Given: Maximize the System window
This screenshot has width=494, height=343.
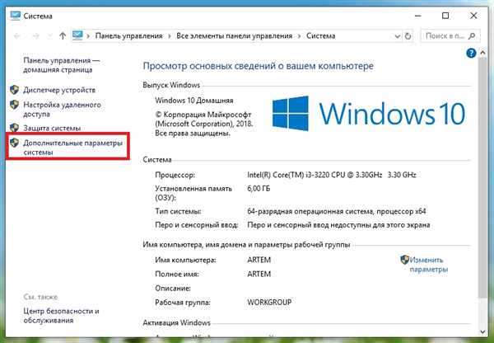Looking at the screenshot, I should point(445,16).
